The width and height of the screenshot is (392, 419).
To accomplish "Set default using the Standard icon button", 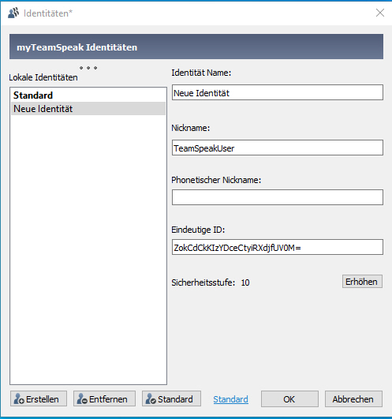I will tap(171, 398).
